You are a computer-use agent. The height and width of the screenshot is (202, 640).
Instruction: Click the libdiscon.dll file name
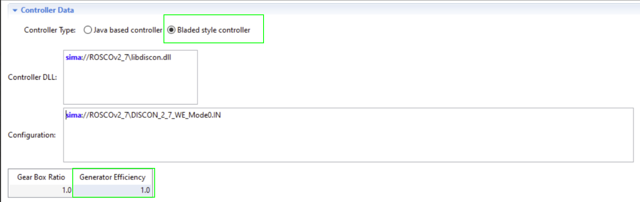pos(153,57)
